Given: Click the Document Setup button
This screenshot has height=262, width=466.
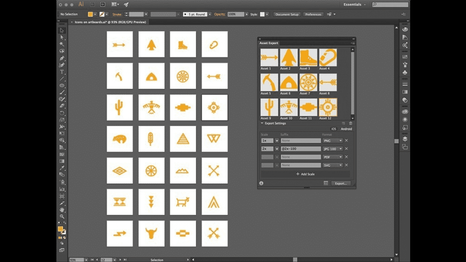Looking at the screenshot, I should (x=287, y=14).
